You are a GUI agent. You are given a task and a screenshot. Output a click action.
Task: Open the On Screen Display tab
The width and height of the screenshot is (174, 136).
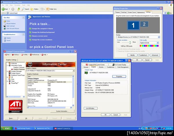tap(119, 65)
